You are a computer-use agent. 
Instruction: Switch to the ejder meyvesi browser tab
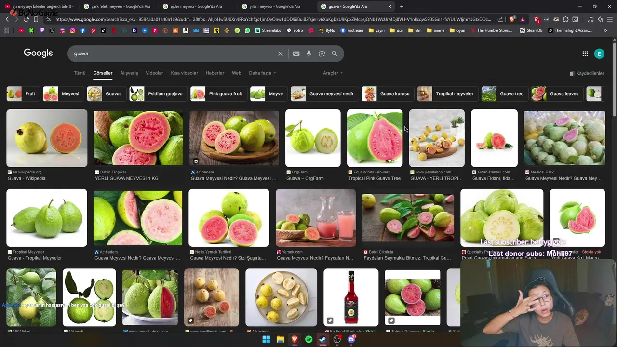[197, 6]
